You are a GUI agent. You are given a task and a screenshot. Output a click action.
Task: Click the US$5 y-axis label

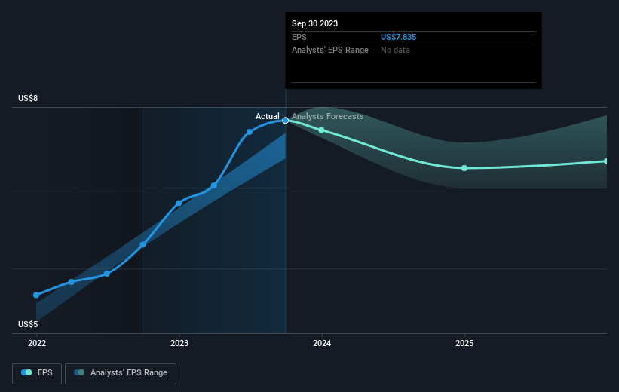[28, 324]
